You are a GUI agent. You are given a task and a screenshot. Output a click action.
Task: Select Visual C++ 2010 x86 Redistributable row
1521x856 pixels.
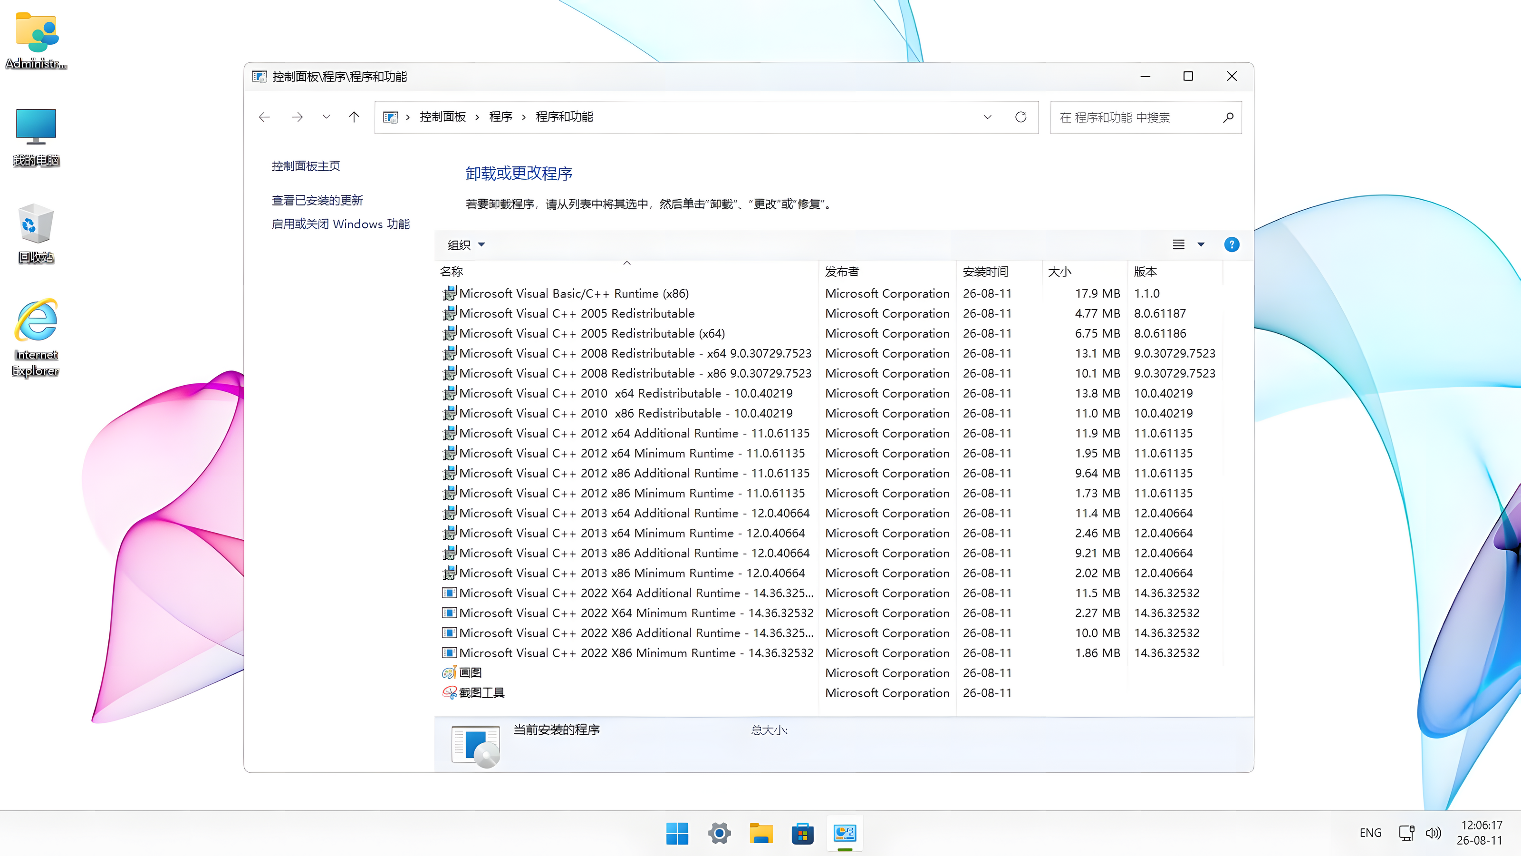[x=829, y=414]
